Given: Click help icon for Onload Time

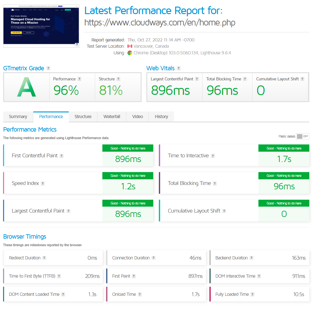Looking at the screenshot, I should [x=140, y=295].
